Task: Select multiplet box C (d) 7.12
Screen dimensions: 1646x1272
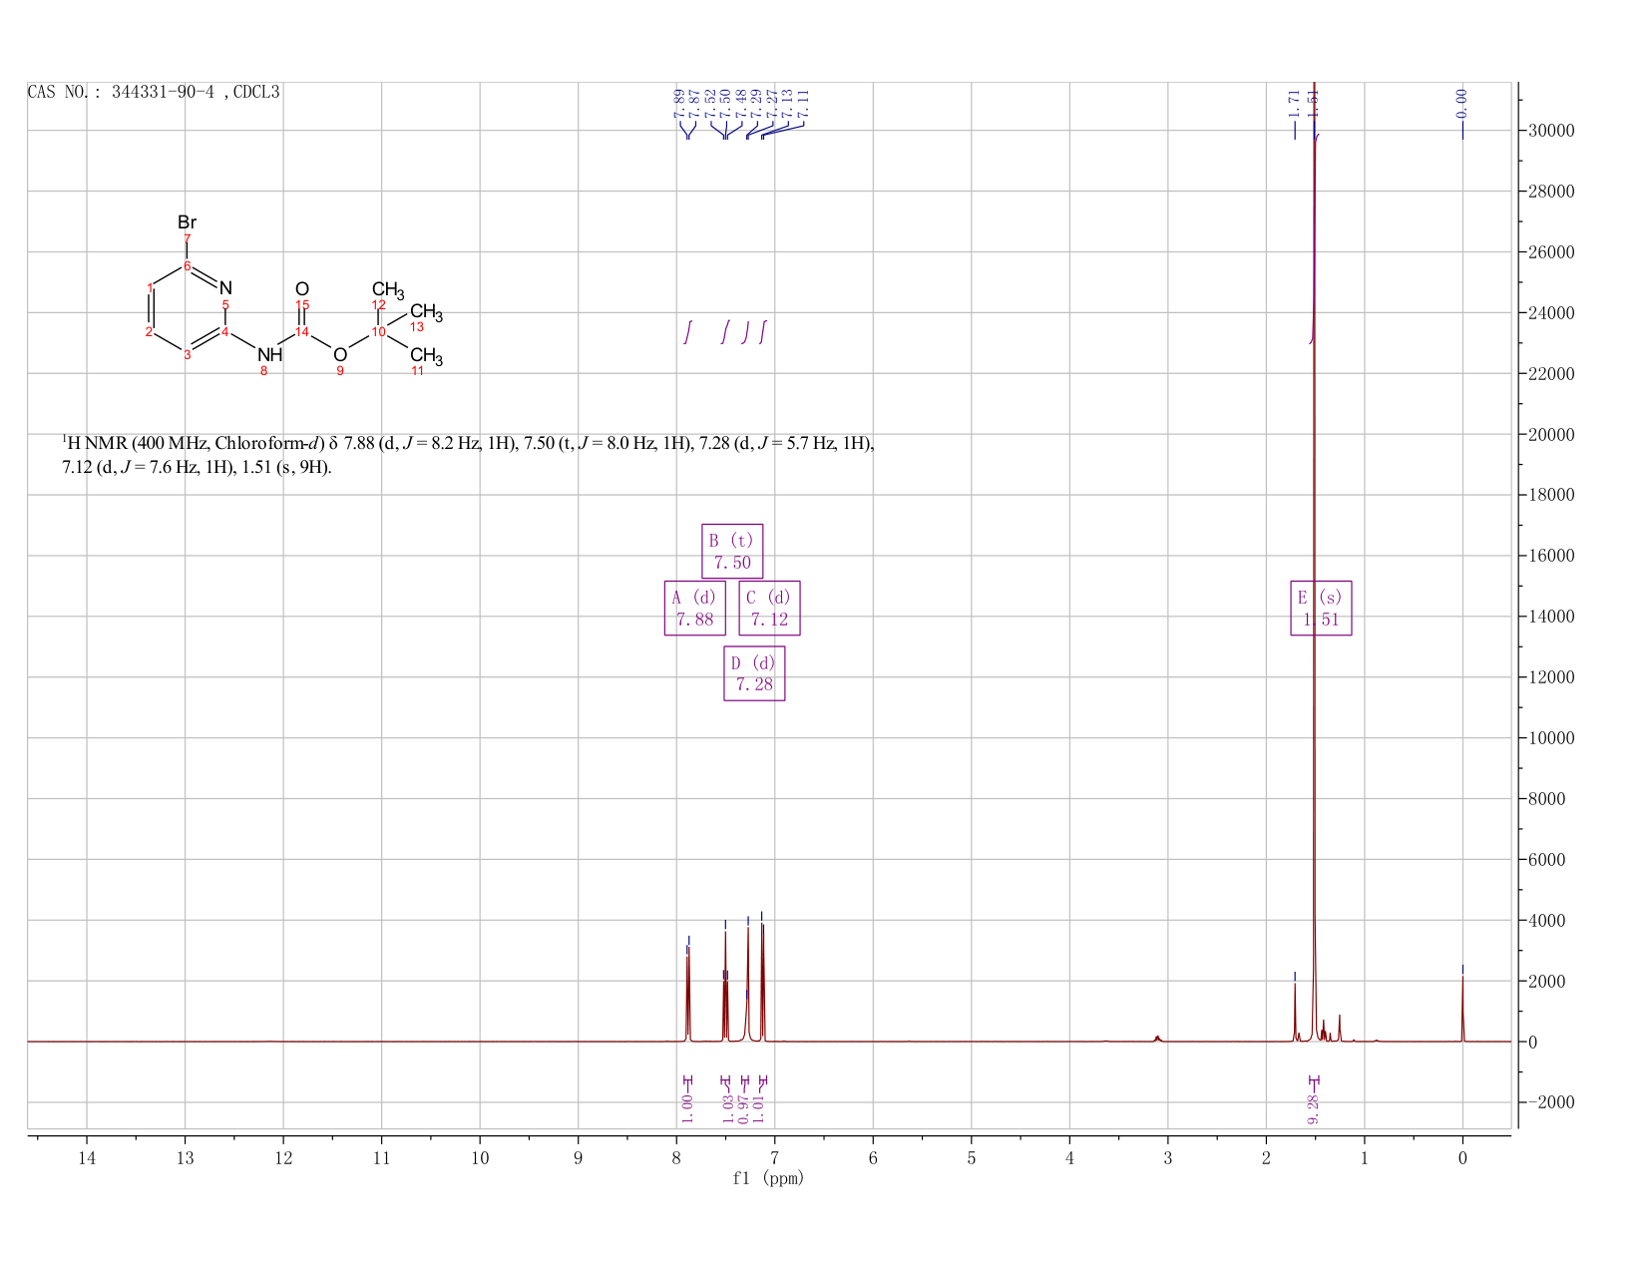Action: tap(769, 608)
